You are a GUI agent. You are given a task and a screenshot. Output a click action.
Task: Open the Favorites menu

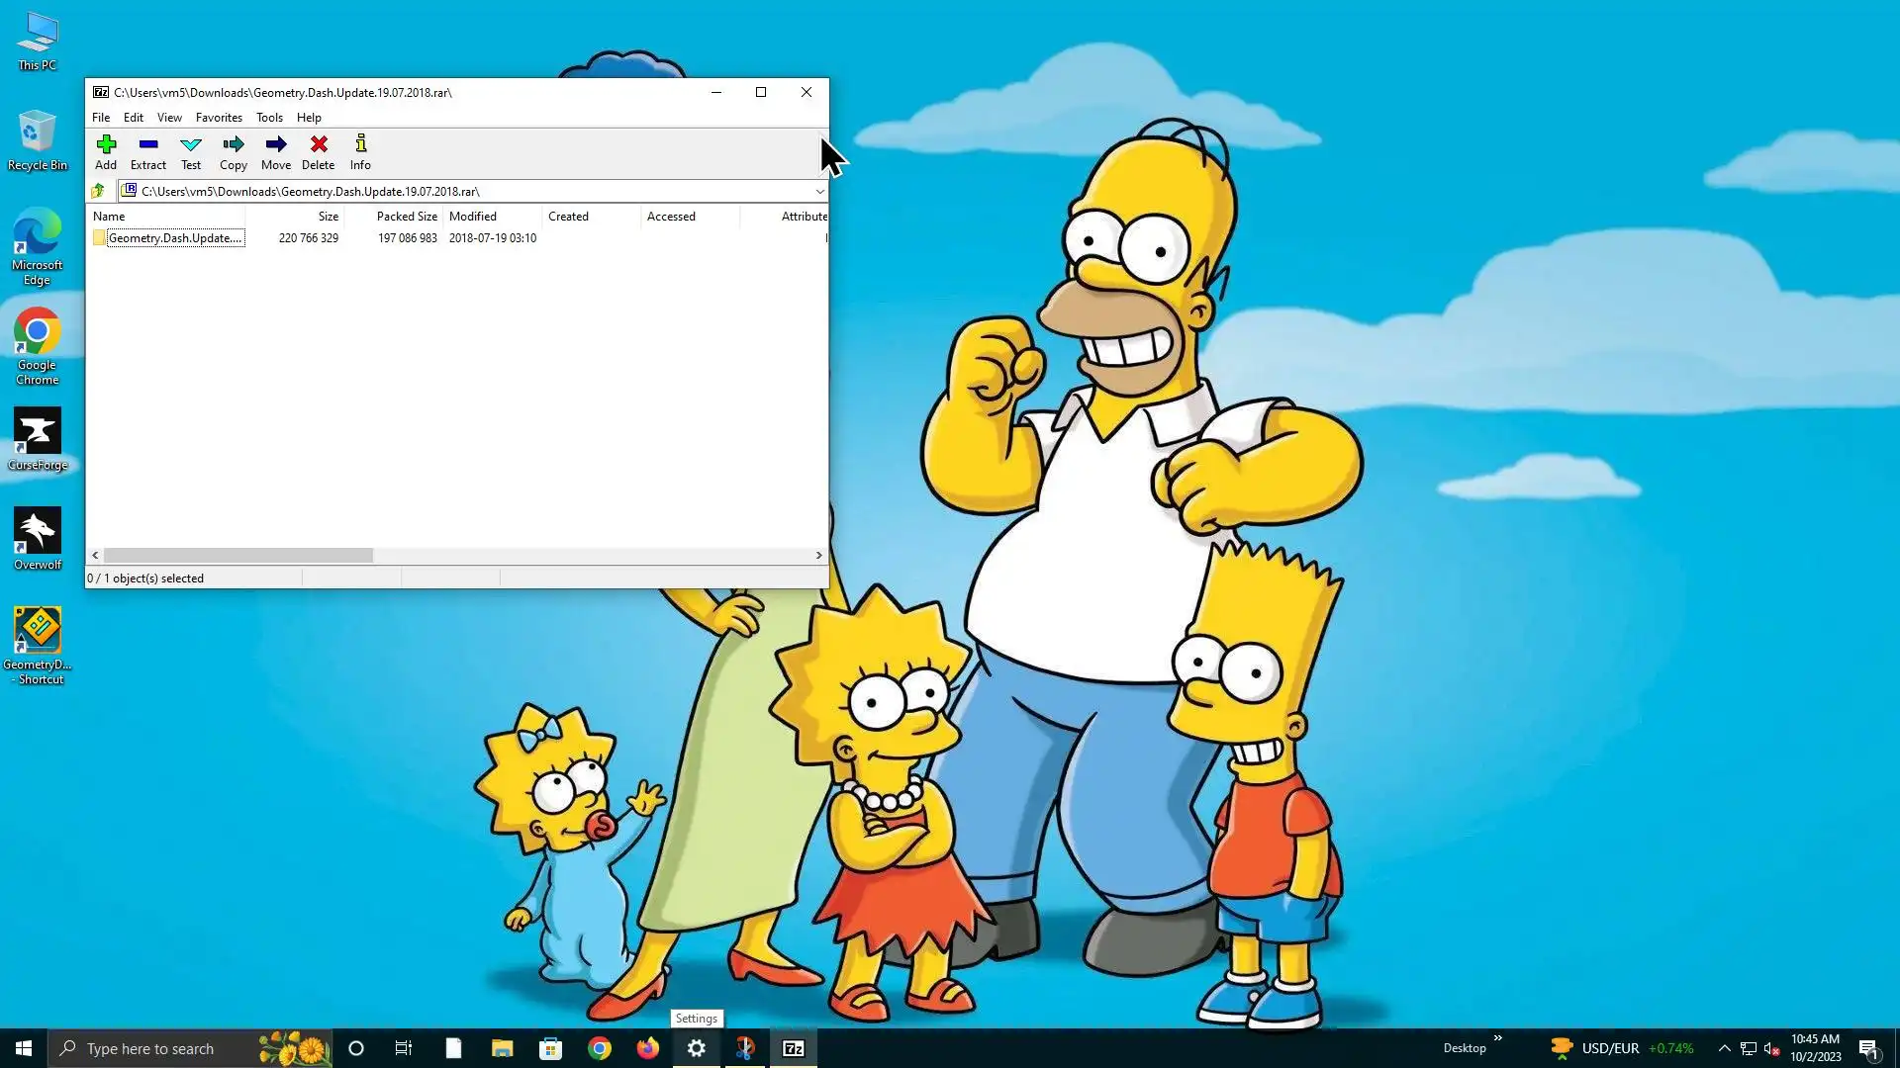pyautogui.click(x=219, y=118)
